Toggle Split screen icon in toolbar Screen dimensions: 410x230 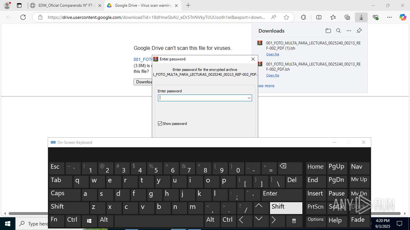[x=319, y=17]
